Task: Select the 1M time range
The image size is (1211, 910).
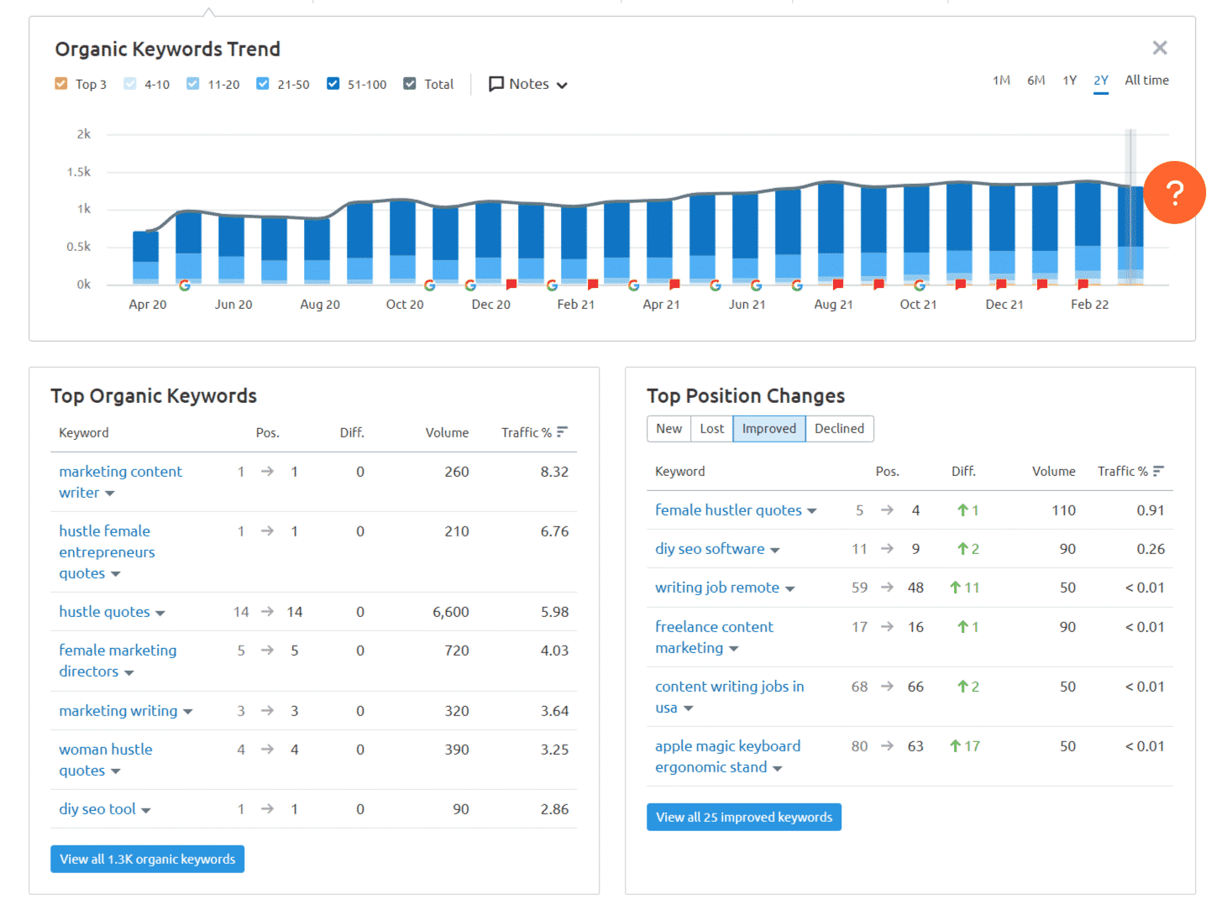Action: (1001, 81)
